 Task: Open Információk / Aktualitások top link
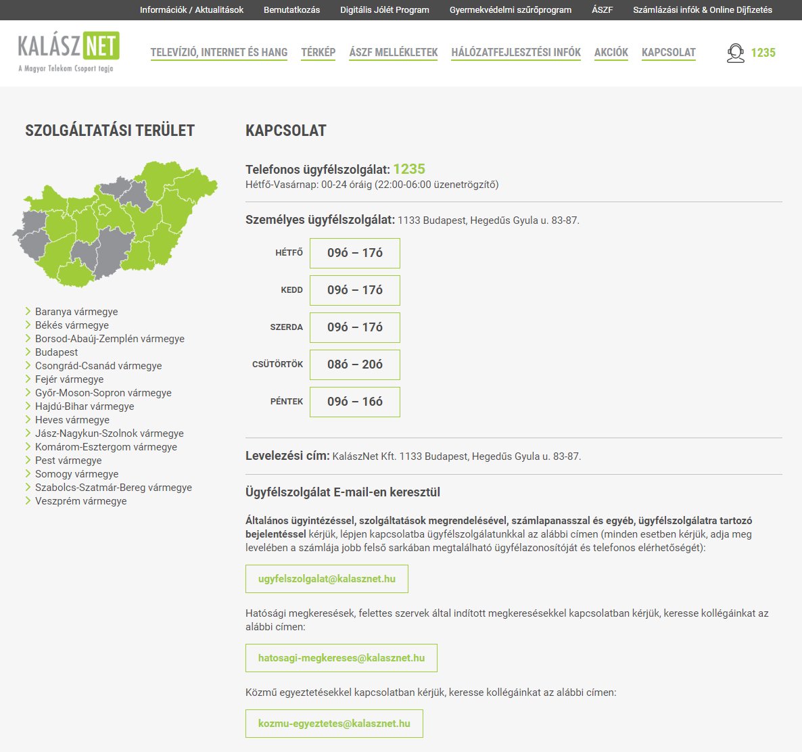coord(191,9)
